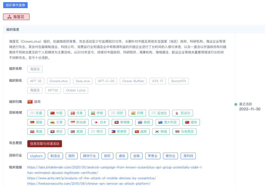The height and width of the screenshot is (186, 265).
Task: Click the 海莲花 organization icon badge
Action: click(x=9, y=17)
